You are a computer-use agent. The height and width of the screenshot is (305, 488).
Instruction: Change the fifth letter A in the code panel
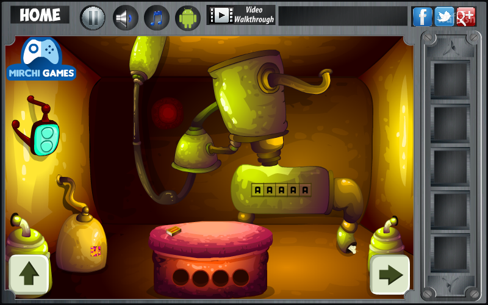[x=305, y=190]
